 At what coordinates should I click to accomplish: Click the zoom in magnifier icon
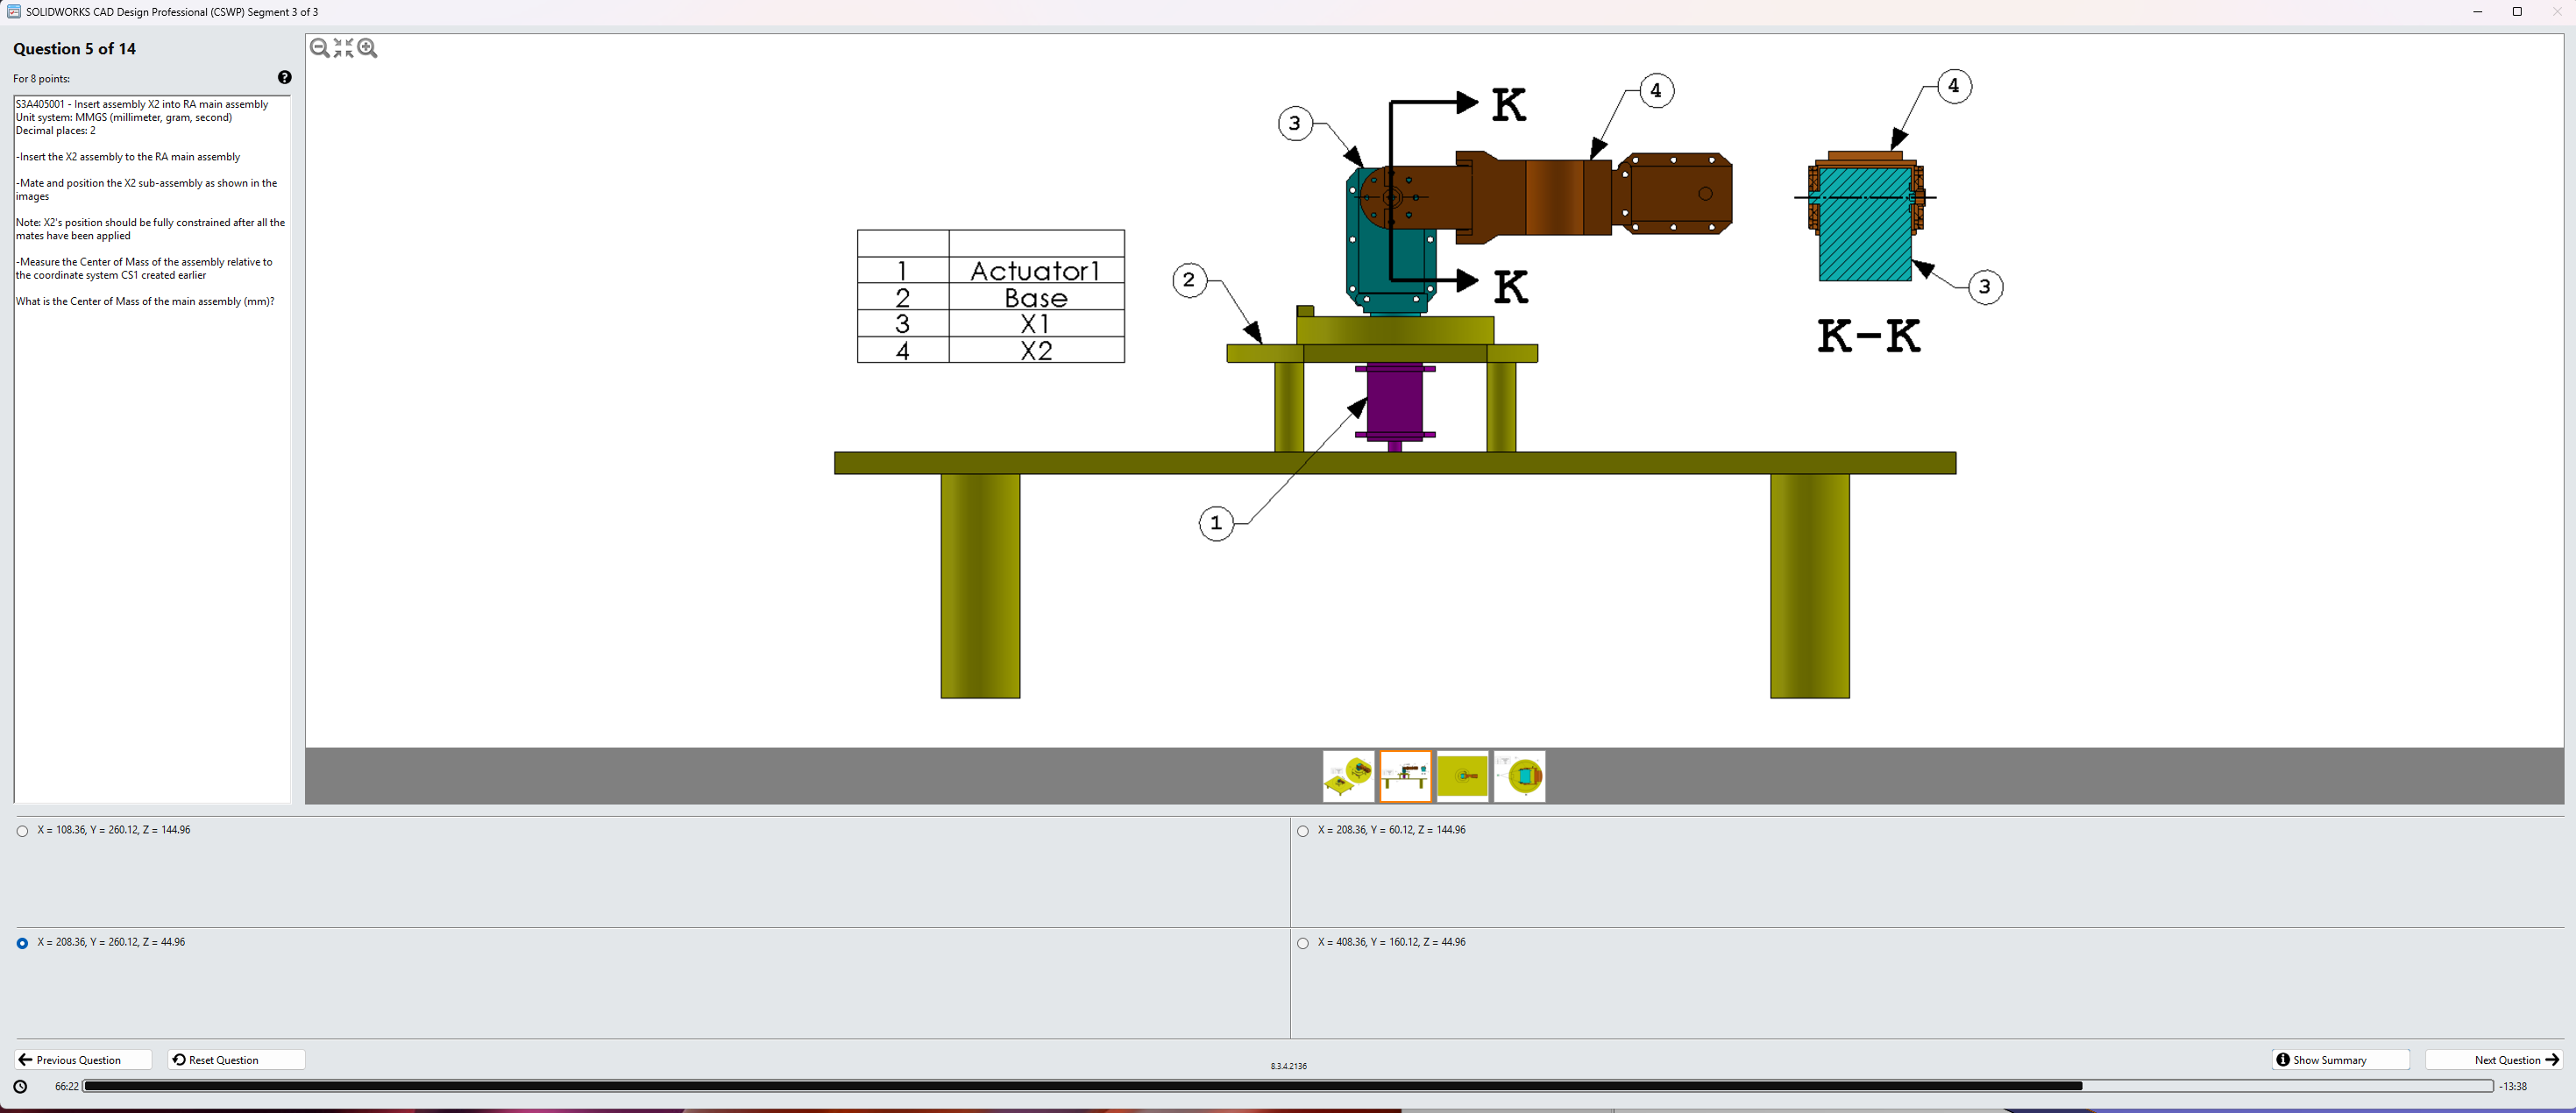click(368, 48)
